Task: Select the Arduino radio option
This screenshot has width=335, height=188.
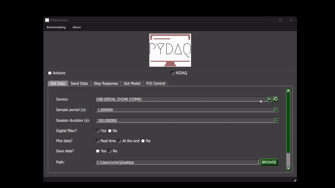Action: [x=50, y=73]
